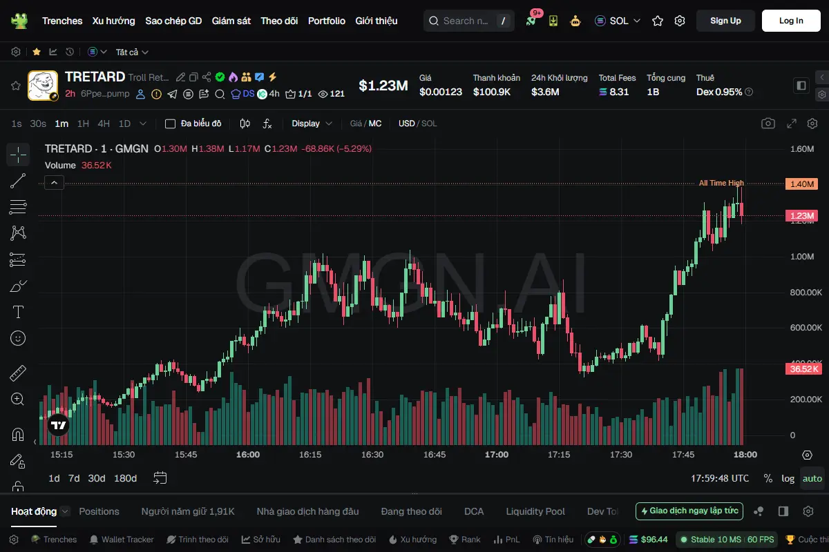Expand the Display dropdown
The width and height of the screenshot is (829, 552).
(x=312, y=124)
